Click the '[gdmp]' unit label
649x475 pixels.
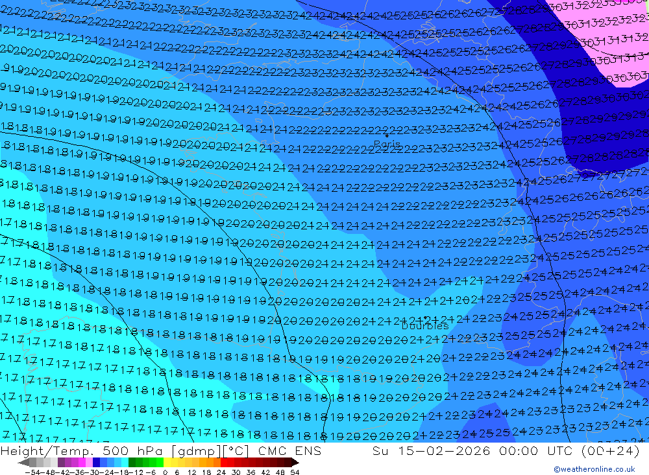click(196, 450)
